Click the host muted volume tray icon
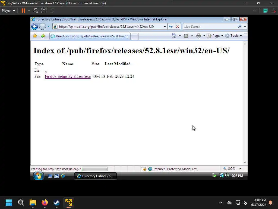Screen dimensions: 278x209 pyautogui.click(x=245, y=202)
